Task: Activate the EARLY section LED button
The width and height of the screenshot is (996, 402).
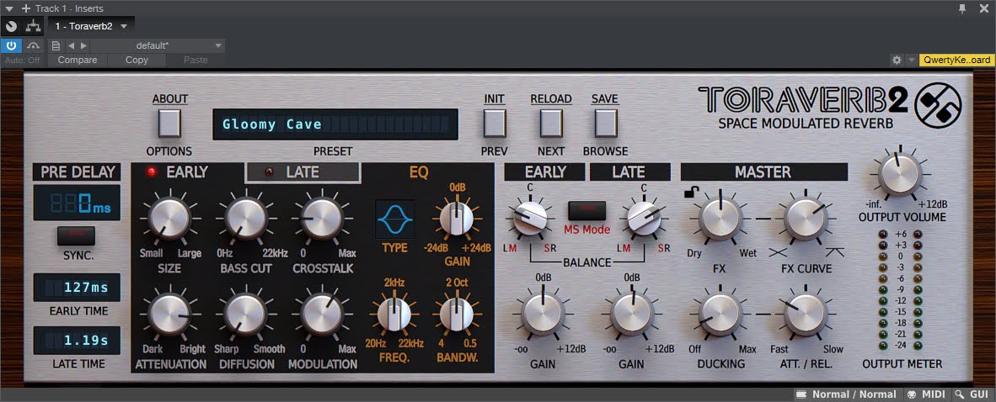Action: tap(151, 172)
